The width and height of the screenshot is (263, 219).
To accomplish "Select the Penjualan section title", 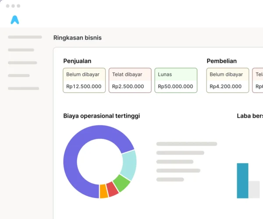I will tap(77, 61).
